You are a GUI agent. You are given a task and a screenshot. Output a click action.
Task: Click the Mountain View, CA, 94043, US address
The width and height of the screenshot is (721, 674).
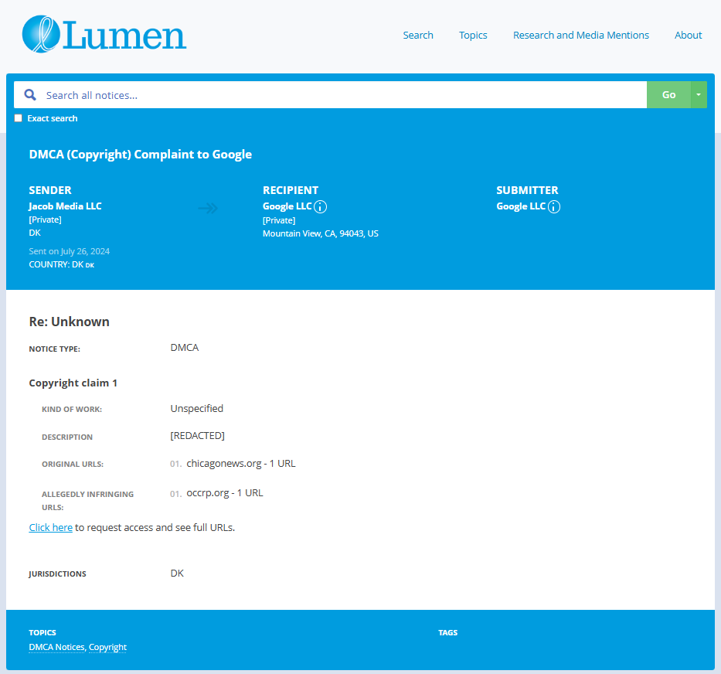(321, 233)
